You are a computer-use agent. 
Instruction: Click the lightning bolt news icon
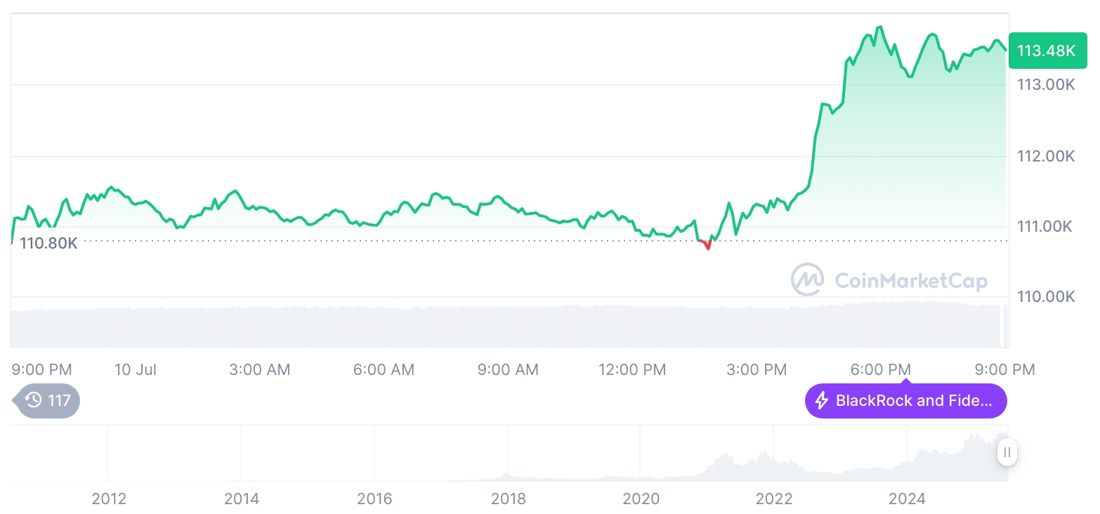point(821,401)
